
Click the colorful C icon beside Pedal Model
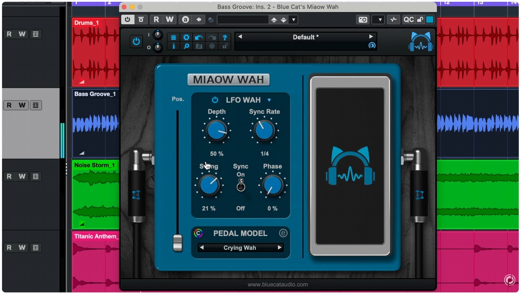(x=198, y=233)
